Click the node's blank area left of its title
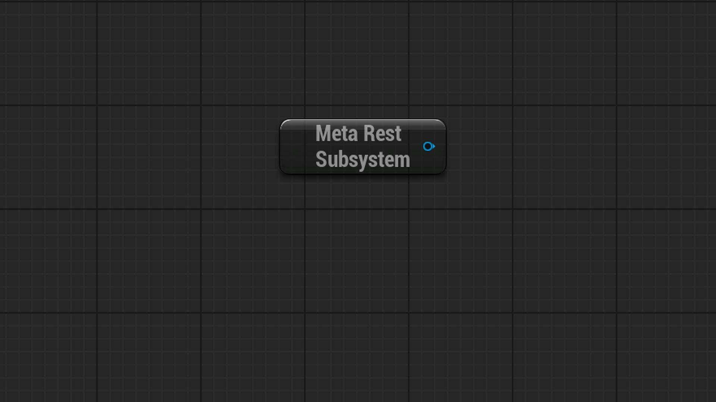Viewport: 716px width, 402px height. click(297, 147)
